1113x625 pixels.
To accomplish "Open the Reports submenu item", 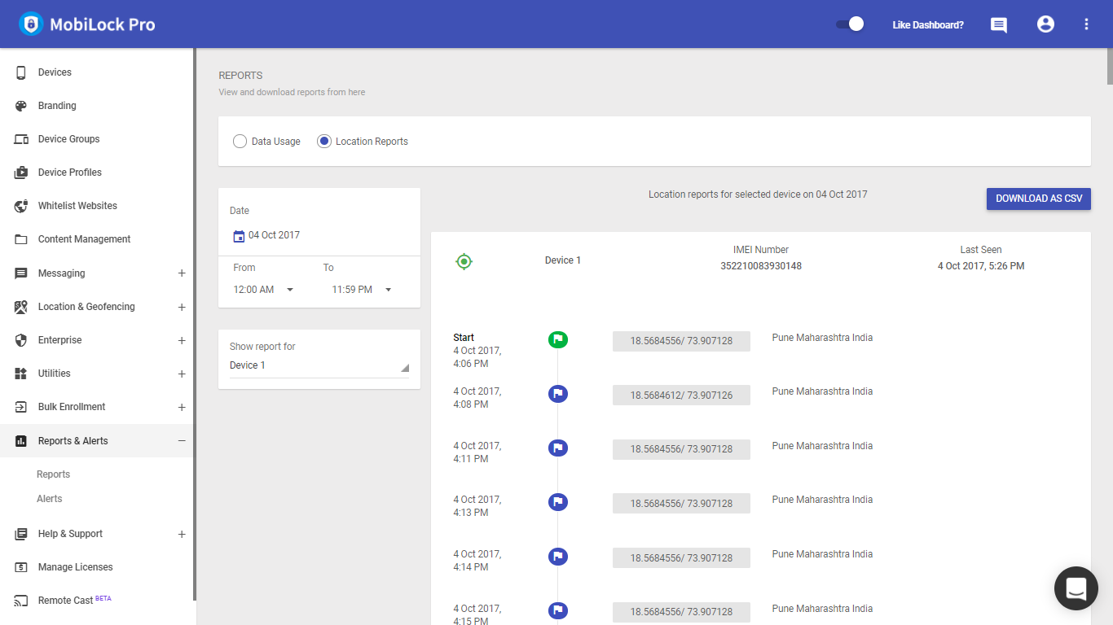I will (53, 474).
